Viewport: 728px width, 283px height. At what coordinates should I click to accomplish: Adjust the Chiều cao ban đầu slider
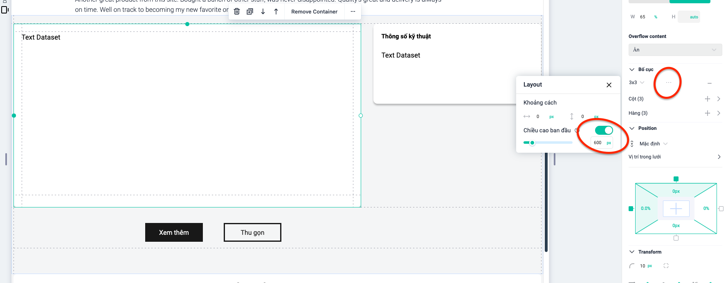click(x=532, y=143)
